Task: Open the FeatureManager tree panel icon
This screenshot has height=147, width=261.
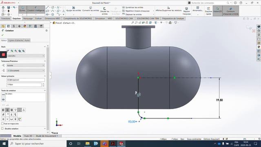Action: (x=3, y=26)
